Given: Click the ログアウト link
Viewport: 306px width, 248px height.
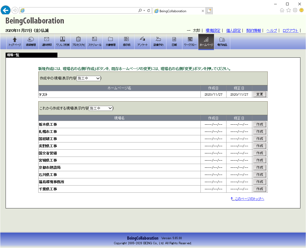Looking at the screenshot, I should tap(290, 31).
